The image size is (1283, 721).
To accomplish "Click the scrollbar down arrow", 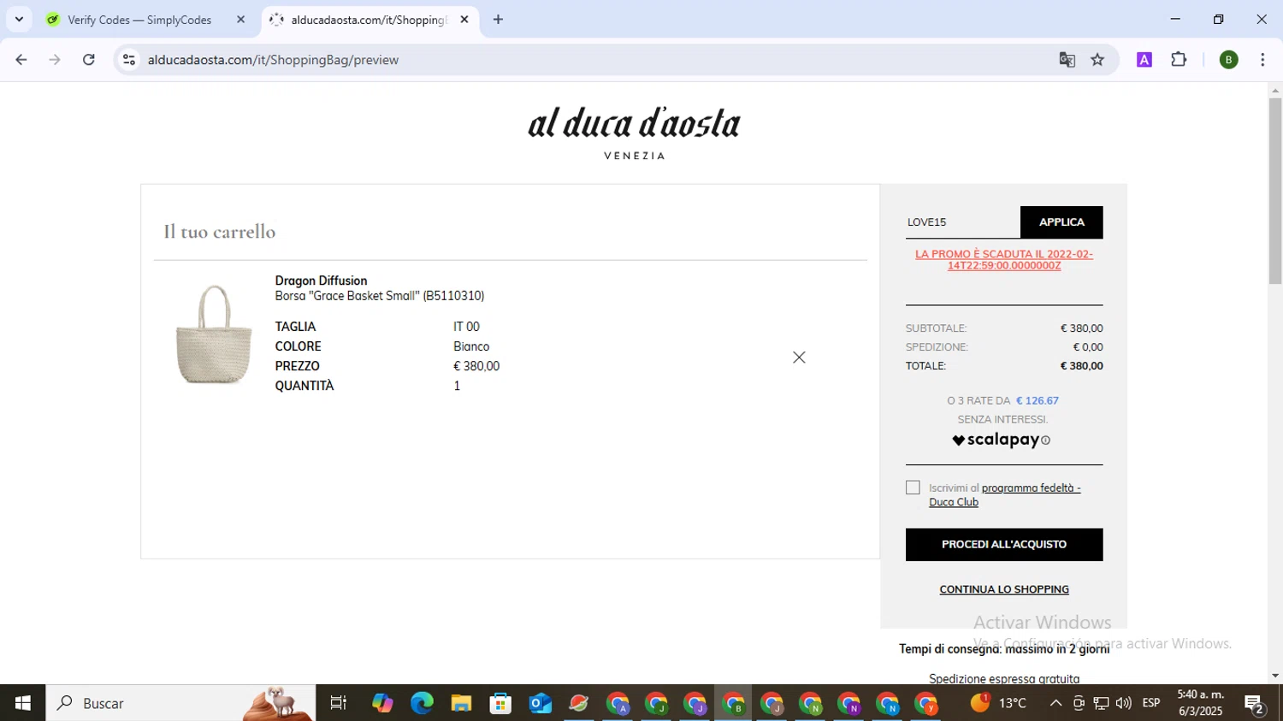I will [1275, 676].
